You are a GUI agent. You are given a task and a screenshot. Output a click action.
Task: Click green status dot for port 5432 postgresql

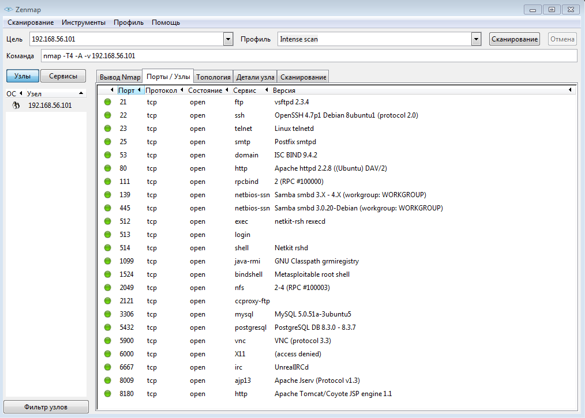(107, 327)
